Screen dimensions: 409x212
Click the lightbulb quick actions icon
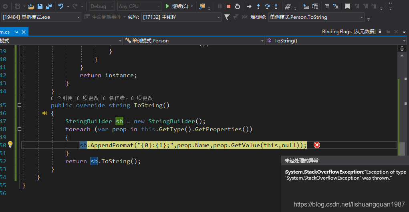(x=10, y=145)
